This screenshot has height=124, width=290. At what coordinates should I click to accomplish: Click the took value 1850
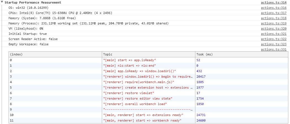pos(200,104)
